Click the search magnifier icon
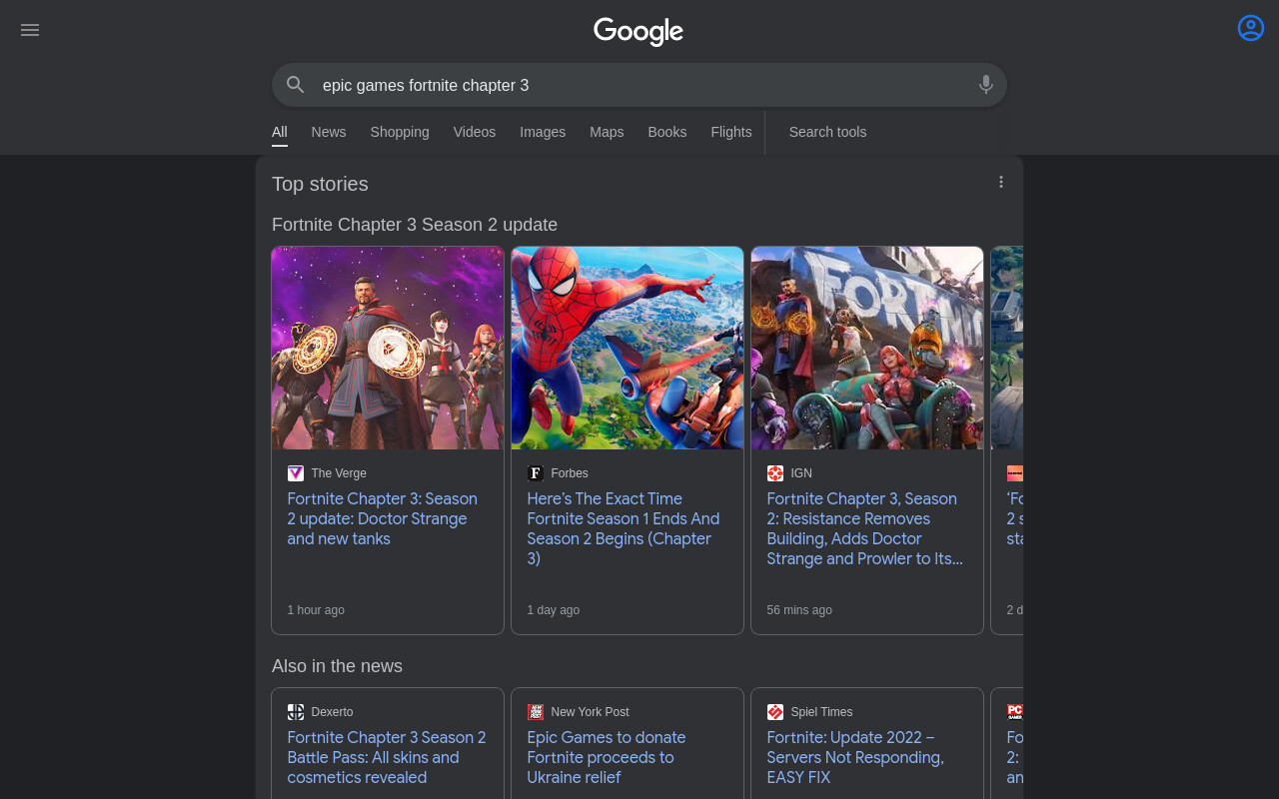Image resolution: width=1279 pixels, height=799 pixels. [x=296, y=85]
